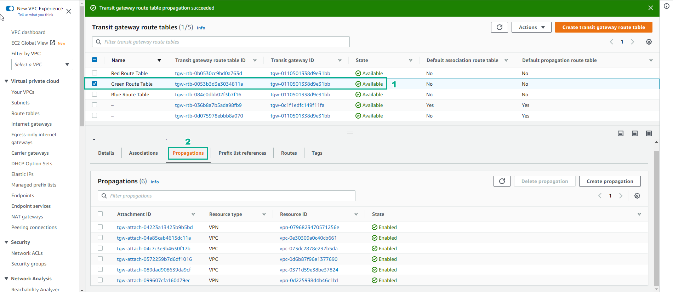This screenshot has width=673, height=292.
Task: Select the Red Route Table checkbox
Action: [x=95, y=73]
